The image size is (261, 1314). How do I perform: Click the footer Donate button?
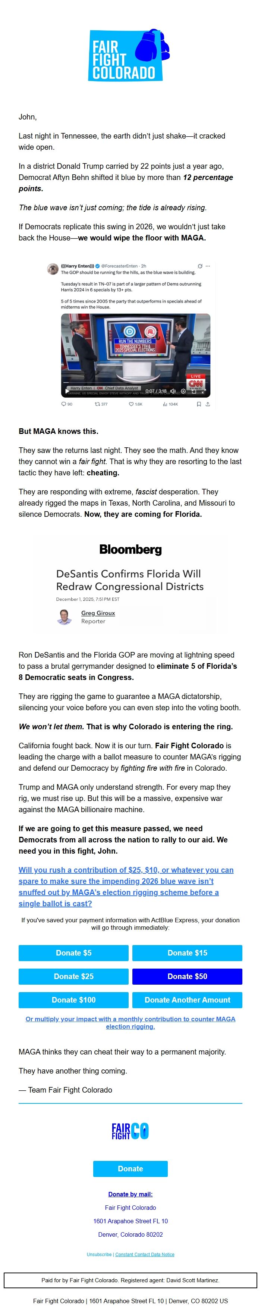pyautogui.click(x=130, y=1169)
